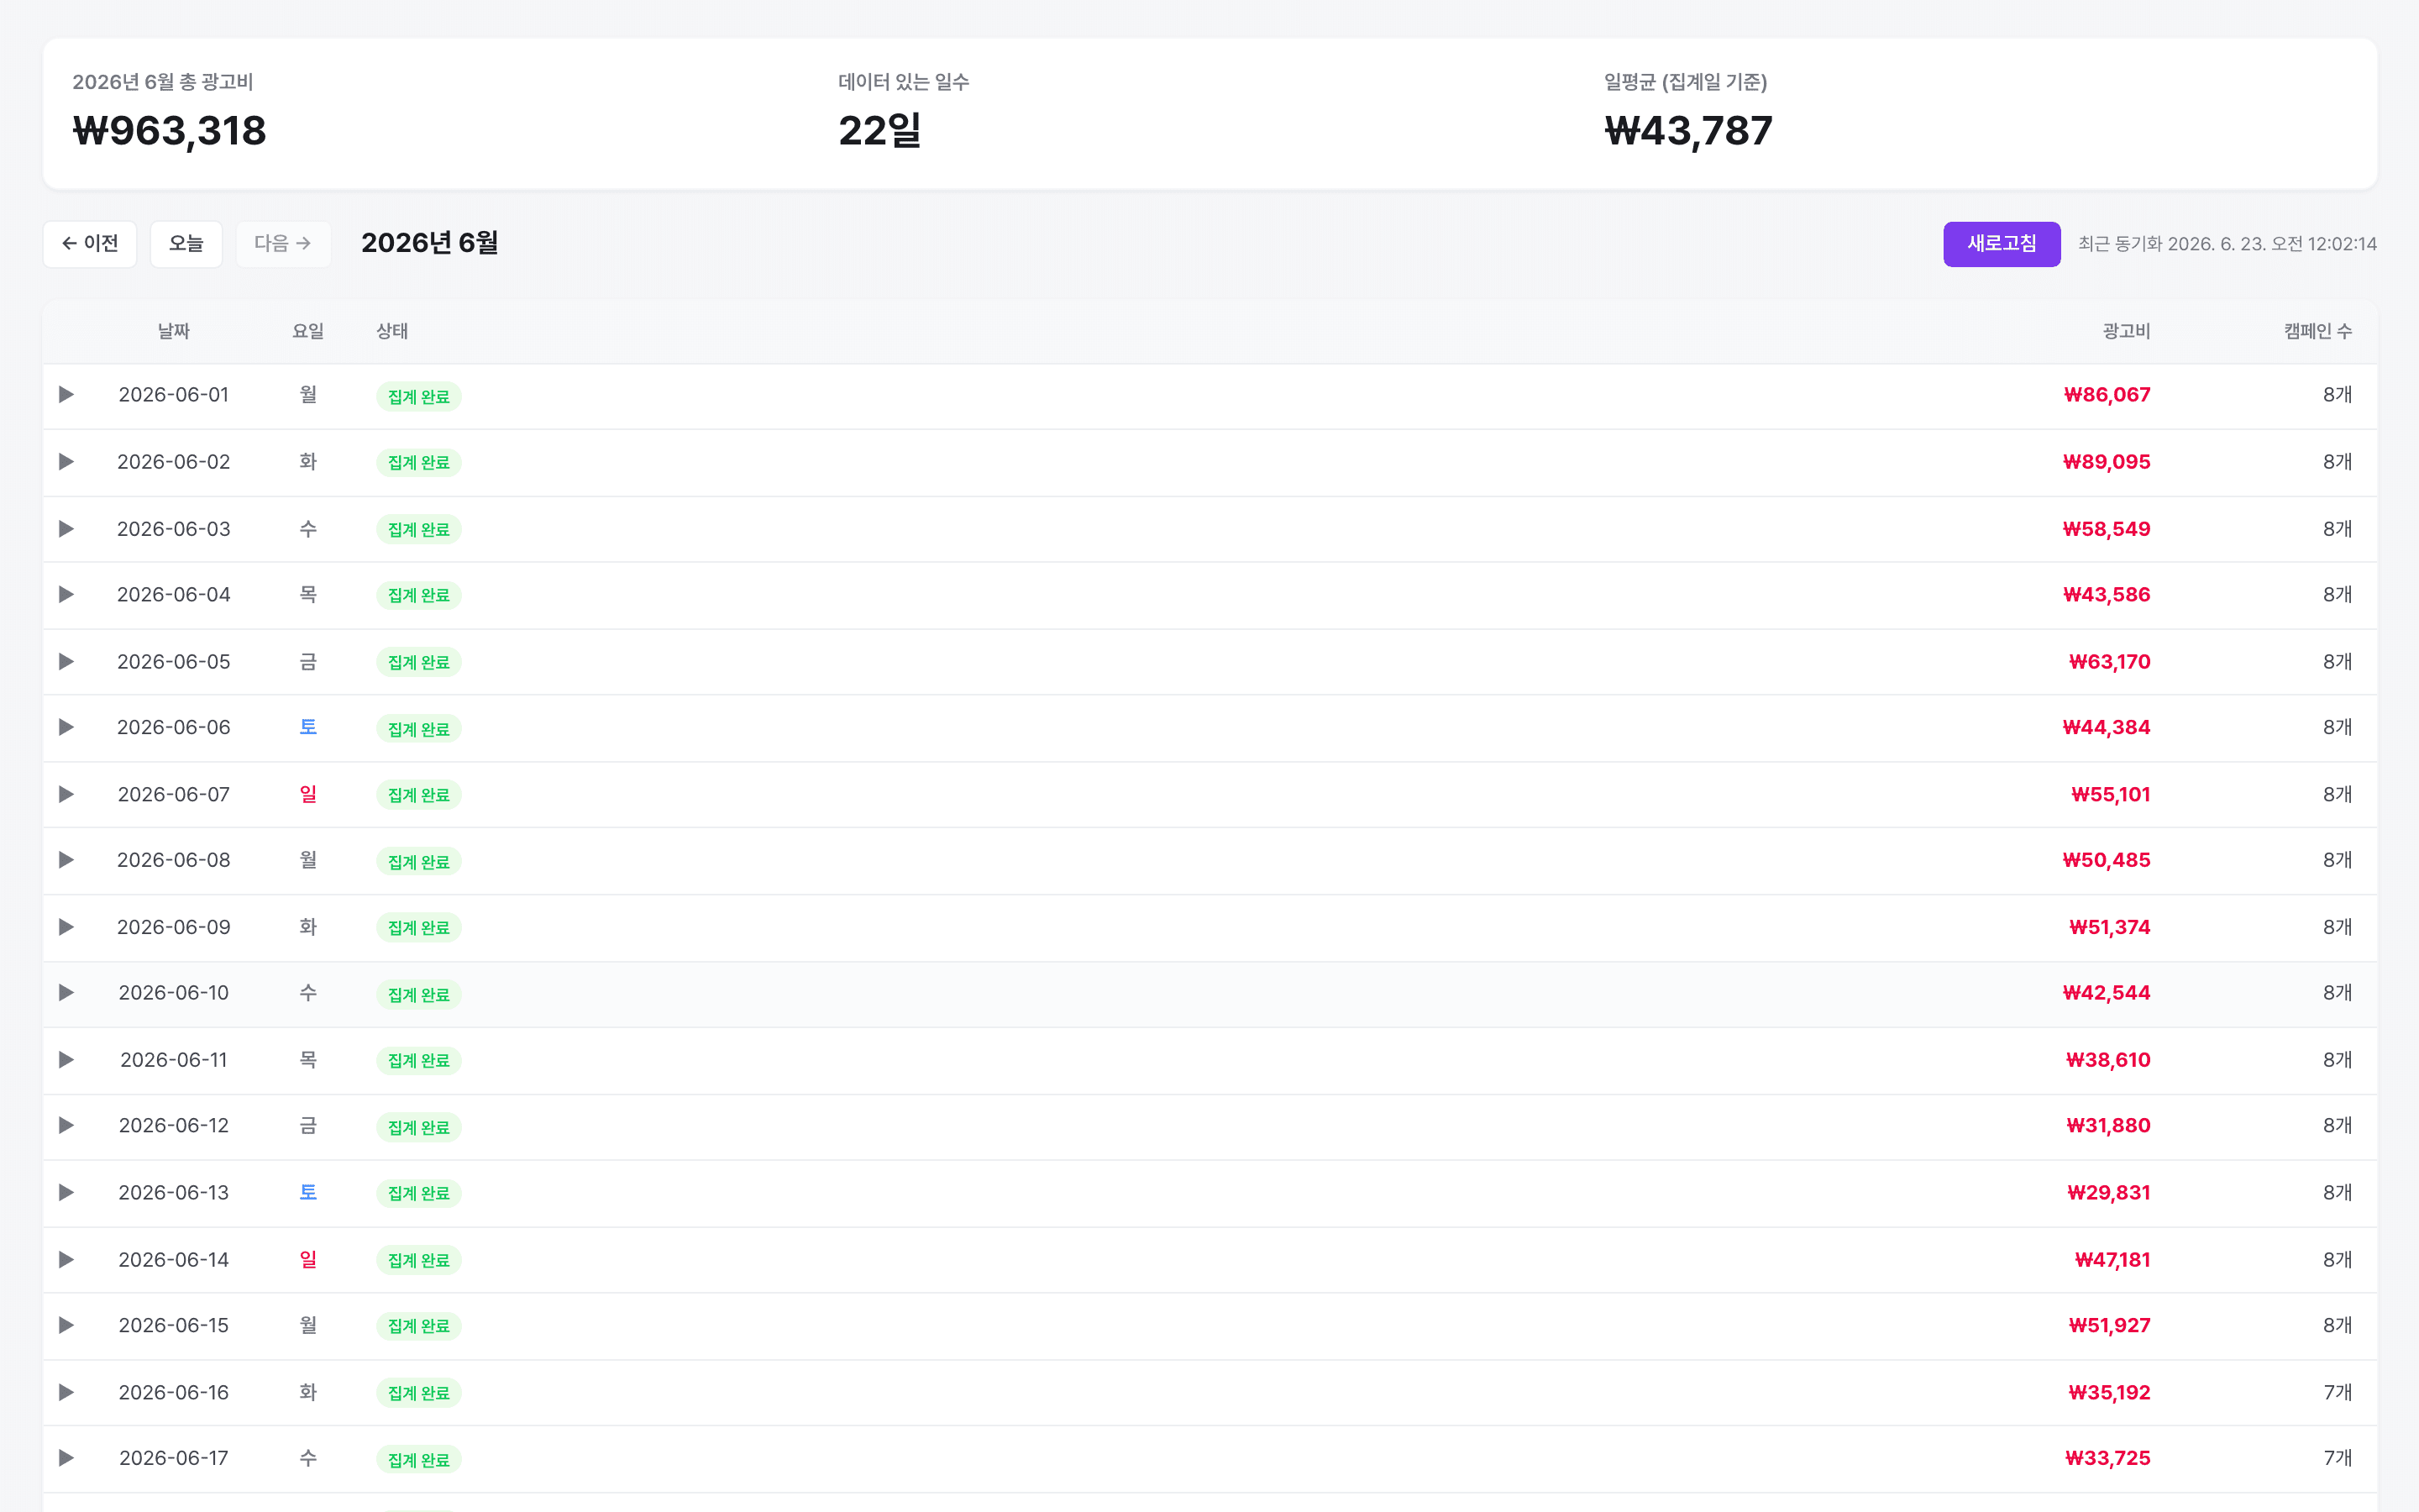Click ad spend ₩35,192

click(2109, 1393)
